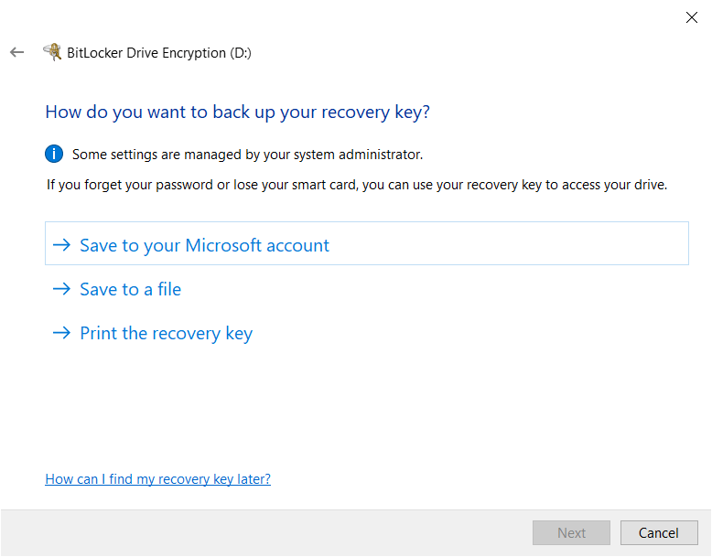Pick Print the recovery key

pos(166,333)
